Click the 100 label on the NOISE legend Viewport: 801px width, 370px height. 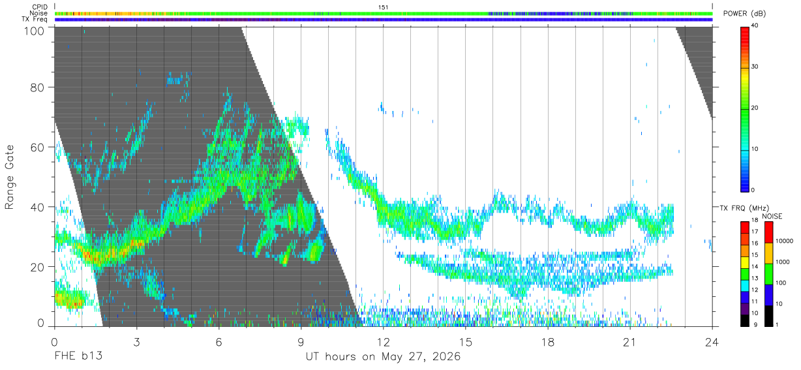point(781,283)
